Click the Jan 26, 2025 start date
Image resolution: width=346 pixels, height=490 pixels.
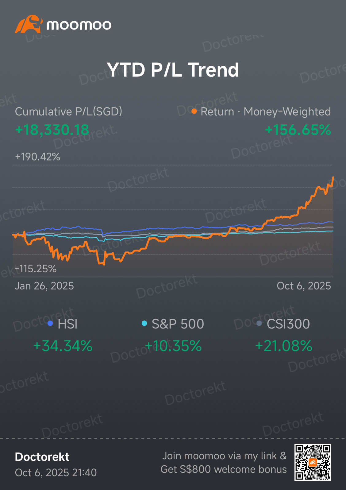click(x=44, y=286)
